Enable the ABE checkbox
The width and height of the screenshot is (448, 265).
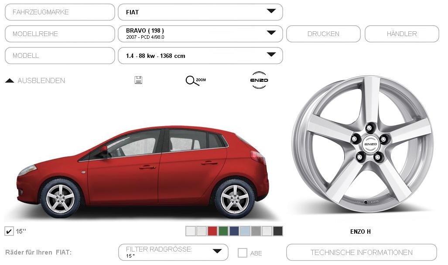[243, 253]
